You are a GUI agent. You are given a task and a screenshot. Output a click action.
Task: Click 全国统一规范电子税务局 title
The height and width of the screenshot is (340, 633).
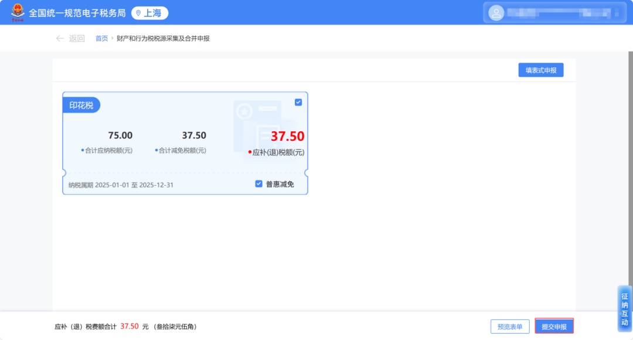77,13
